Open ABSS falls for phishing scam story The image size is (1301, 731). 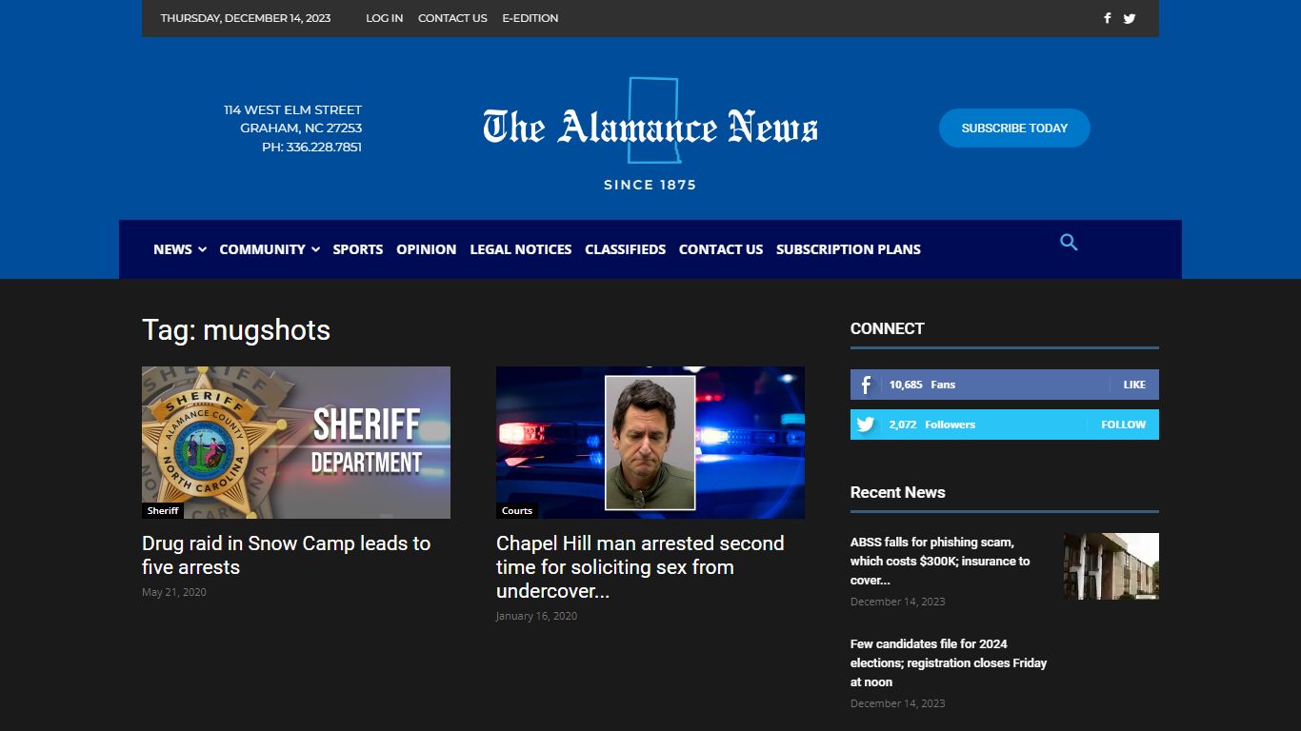point(940,561)
